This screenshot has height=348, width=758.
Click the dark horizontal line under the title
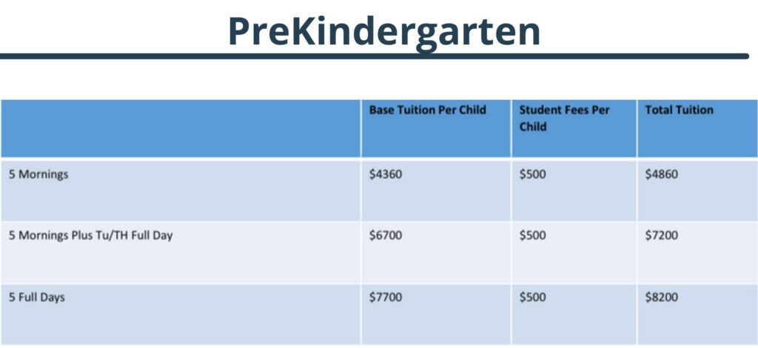375,56
